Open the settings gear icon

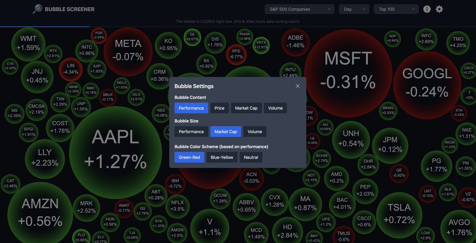pyautogui.click(x=439, y=9)
